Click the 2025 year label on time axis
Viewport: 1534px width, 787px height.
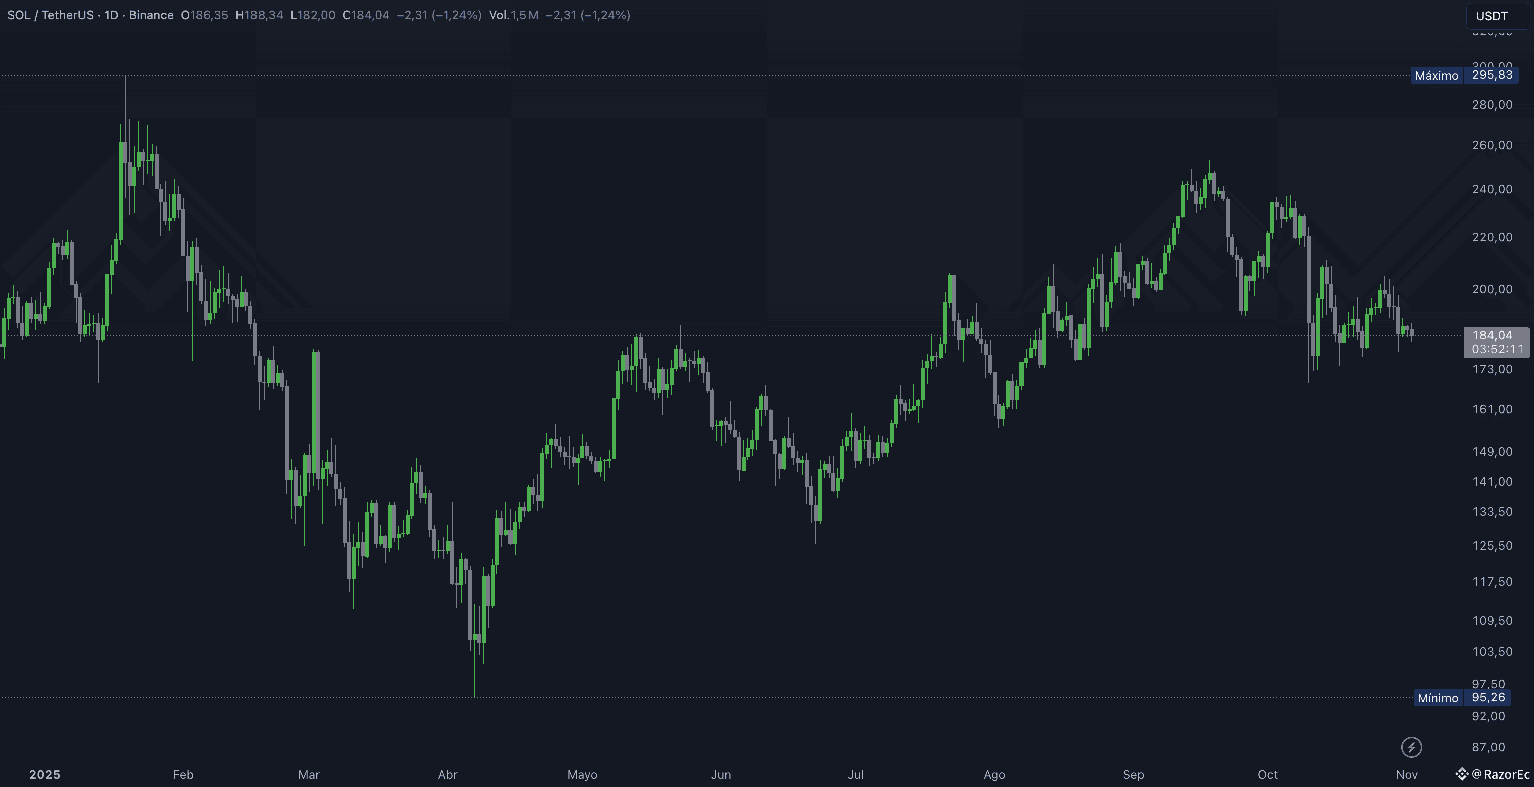point(45,774)
